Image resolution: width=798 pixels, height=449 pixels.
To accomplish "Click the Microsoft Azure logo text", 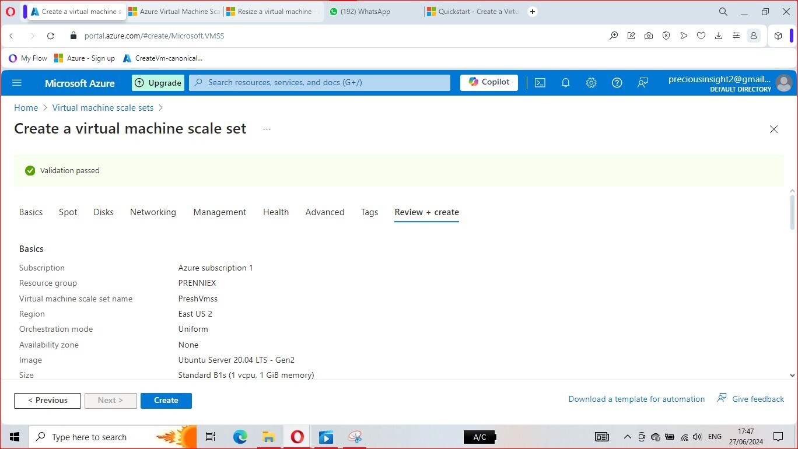I will [x=80, y=83].
